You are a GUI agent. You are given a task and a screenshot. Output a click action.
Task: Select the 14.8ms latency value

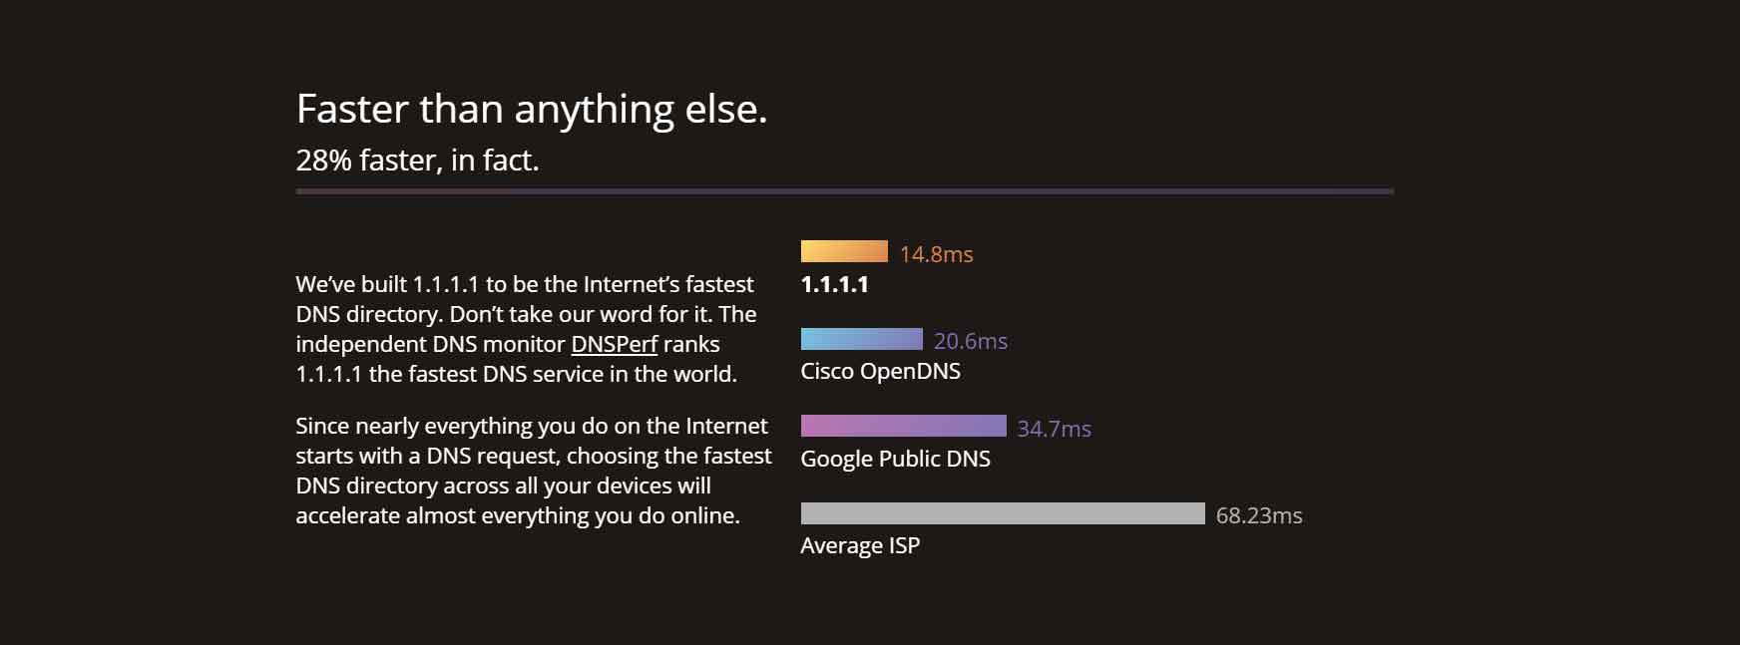point(936,254)
